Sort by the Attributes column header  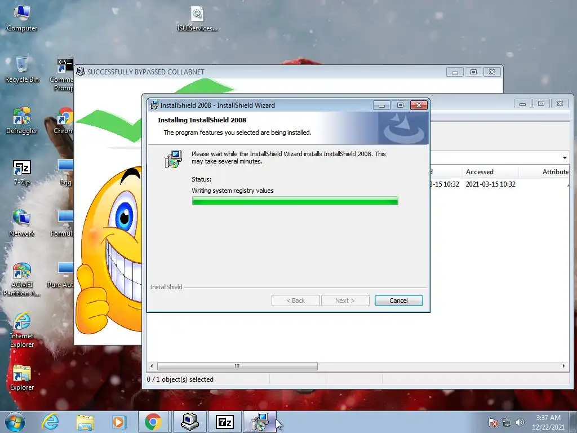click(544, 172)
